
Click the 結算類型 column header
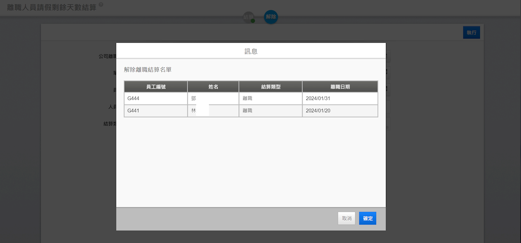tap(270, 87)
